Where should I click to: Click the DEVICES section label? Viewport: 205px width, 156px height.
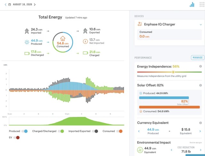(139, 16)
